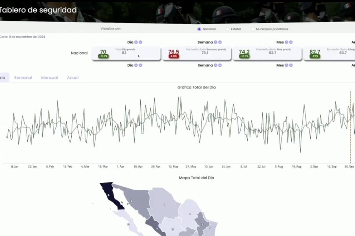
Task: Click the up arrow beside lower Semana
Action: (216, 65)
